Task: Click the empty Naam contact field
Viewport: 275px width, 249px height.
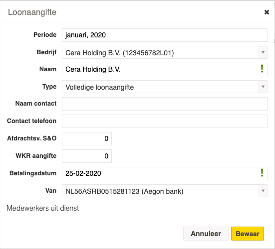Action: (165, 104)
